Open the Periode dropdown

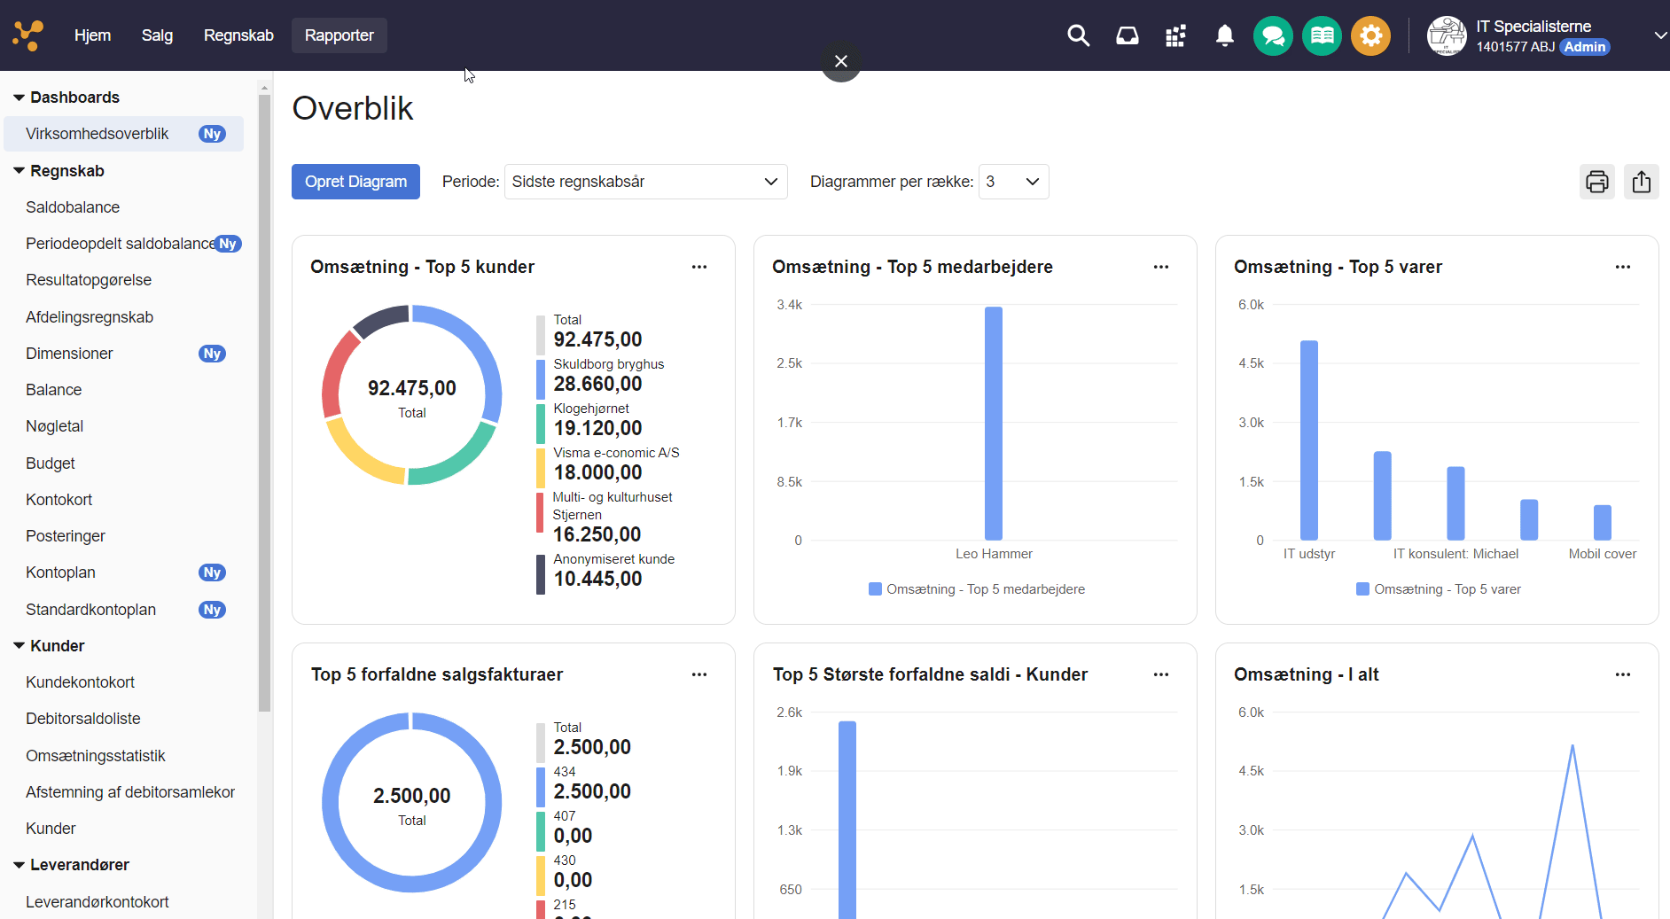coord(645,182)
